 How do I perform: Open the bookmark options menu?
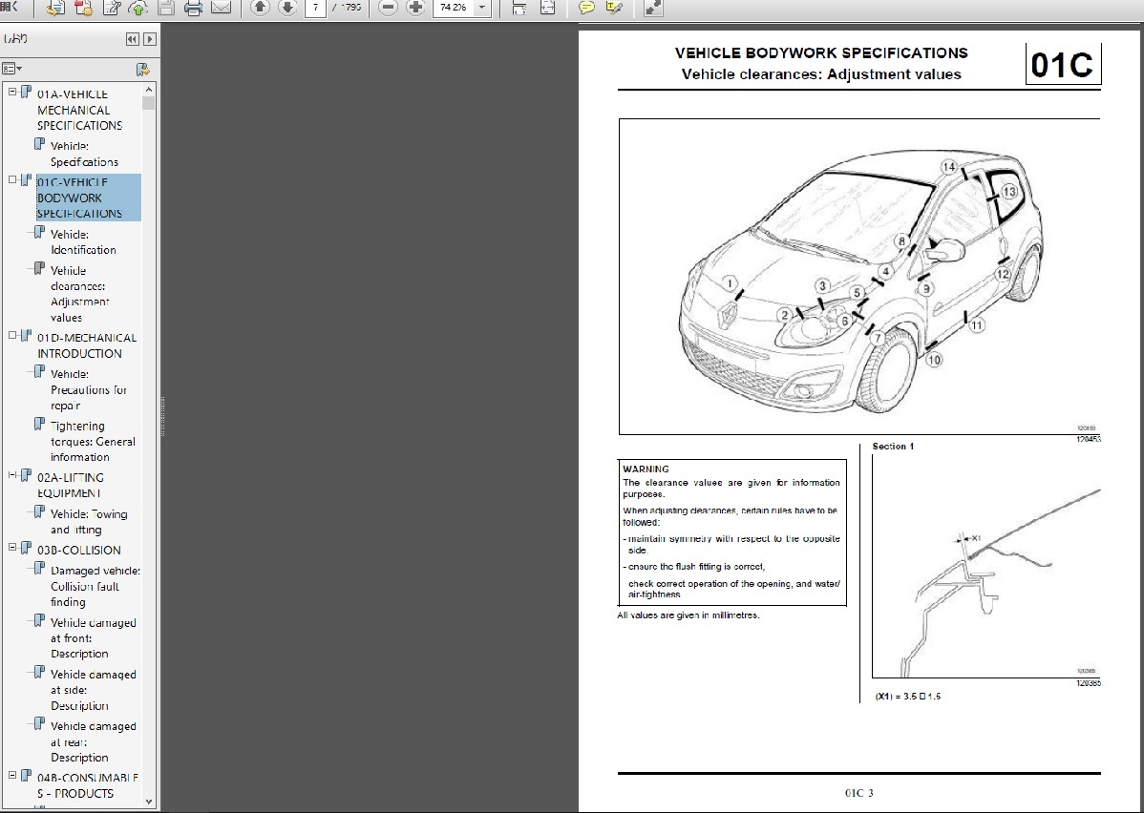11,69
